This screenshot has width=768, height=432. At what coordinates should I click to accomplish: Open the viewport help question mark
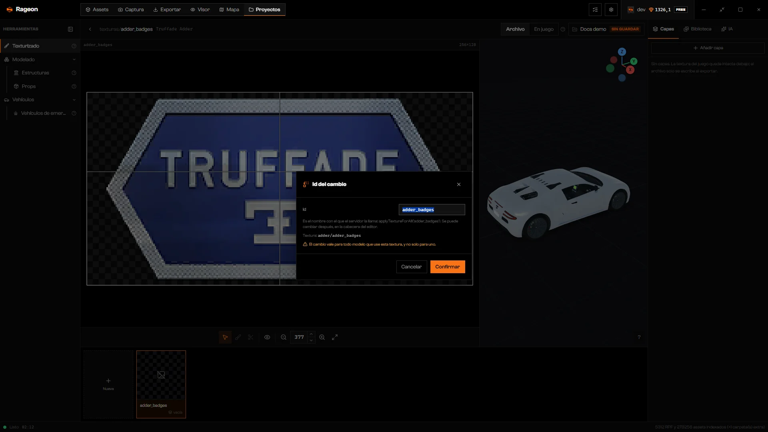tap(639, 337)
